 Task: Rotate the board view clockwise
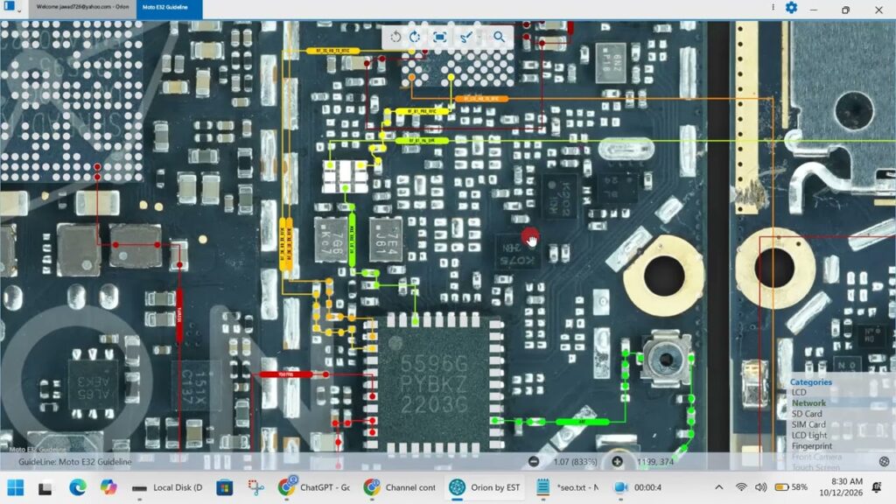click(416, 37)
